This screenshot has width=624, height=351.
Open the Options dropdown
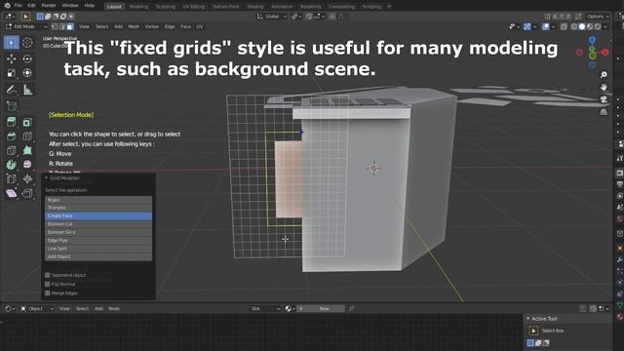click(598, 17)
